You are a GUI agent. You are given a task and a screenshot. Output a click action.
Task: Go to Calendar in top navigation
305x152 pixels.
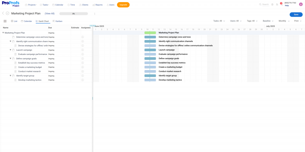tap(58, 5)
